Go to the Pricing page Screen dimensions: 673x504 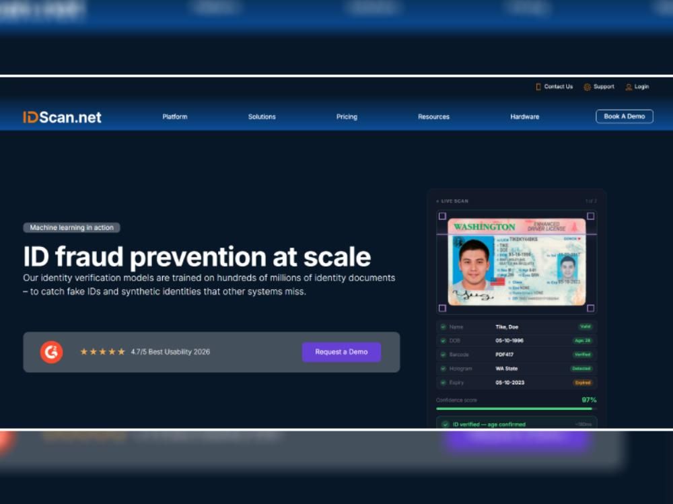pyautogui.click(x=347, y=117)
